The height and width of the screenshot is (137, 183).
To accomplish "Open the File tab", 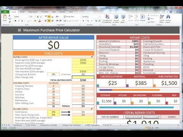I will [x=5, y=12].
